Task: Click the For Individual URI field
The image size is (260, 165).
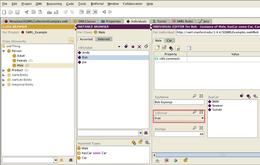Action: pos(218,32)
